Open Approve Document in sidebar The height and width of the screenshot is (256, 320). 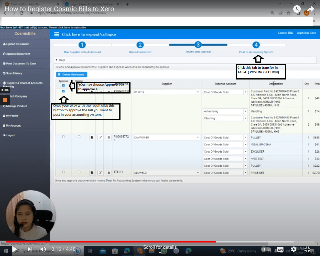coord(16,54)
